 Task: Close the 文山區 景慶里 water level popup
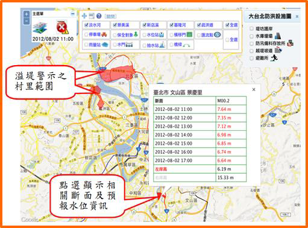tap(254, 89)
